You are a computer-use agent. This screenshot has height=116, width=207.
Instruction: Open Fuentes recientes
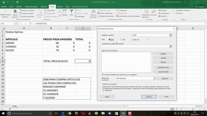click(27, 16)
